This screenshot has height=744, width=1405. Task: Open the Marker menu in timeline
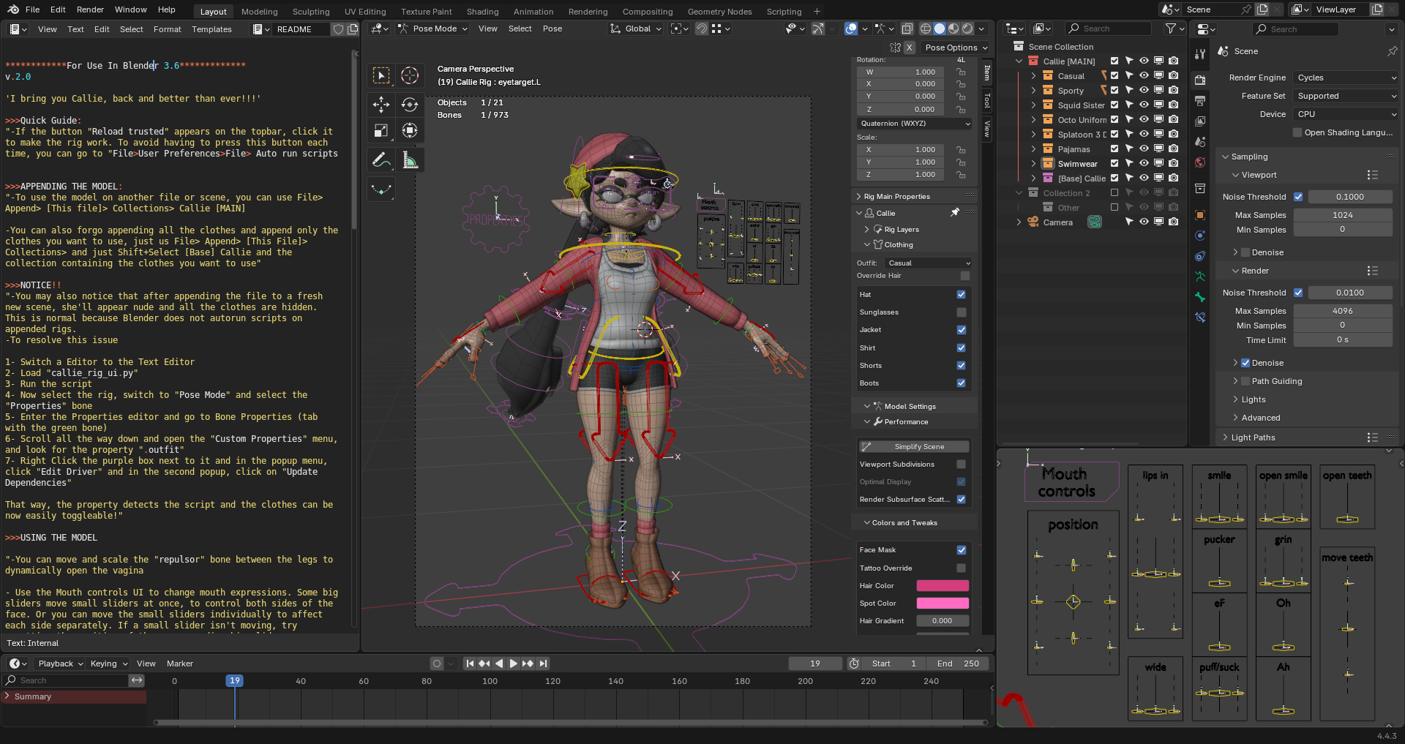(180, 664)
